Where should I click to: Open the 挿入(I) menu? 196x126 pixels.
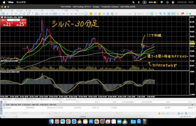coord(28,11)
